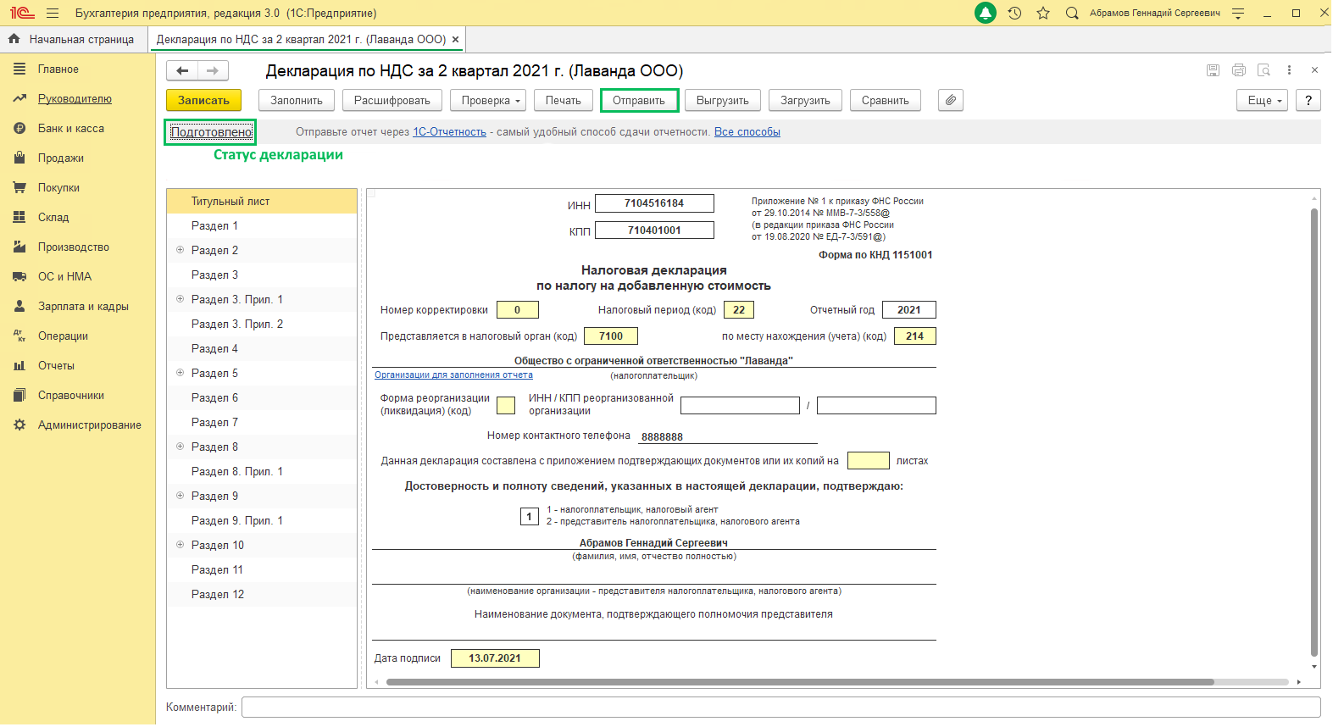This screenshot has width=1333, height=727.
Task: Open the Проверка dropdown
Action: point(488,100)
